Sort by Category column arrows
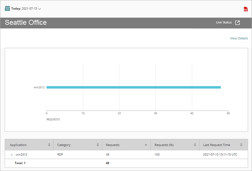Image resolution: width=252 pixels, height=171 pixels. click(98, 145)
